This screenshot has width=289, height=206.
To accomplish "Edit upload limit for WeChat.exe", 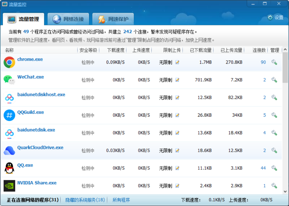I will coord(177,80).
